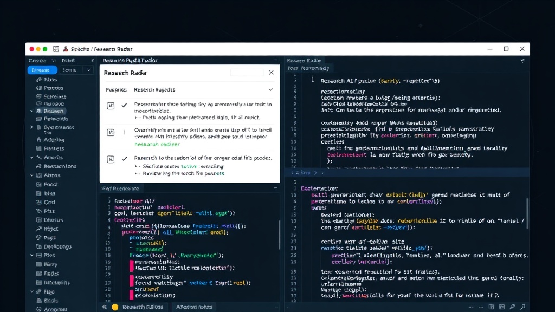Select the 'Pereots' item in sidebar
This screenshot has height=312, width=555.
point(54,88)
